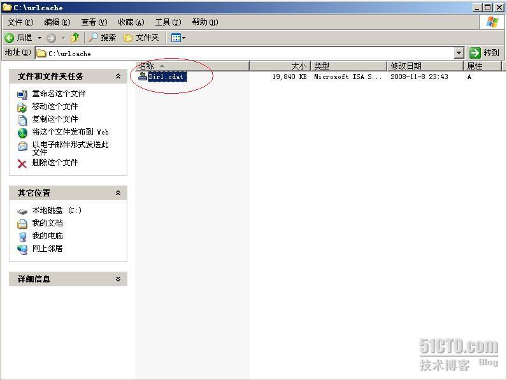Click the folder icon in title bar
This screenshot has height=380, width=507.
click(x=7, y=7)
